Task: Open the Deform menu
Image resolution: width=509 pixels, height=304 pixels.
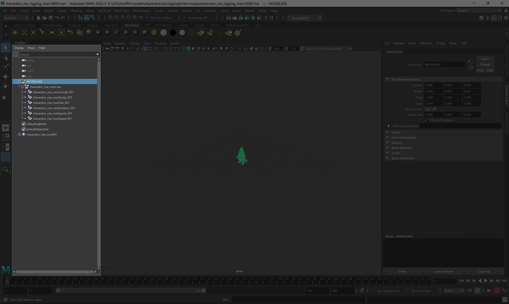Action: pos(187,11)
